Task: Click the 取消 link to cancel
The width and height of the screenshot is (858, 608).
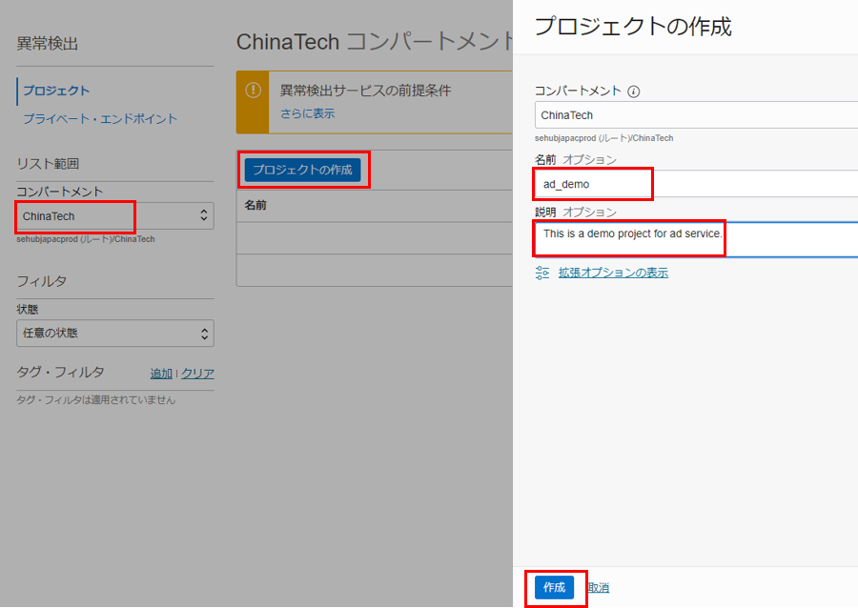Action: point(598,588)
